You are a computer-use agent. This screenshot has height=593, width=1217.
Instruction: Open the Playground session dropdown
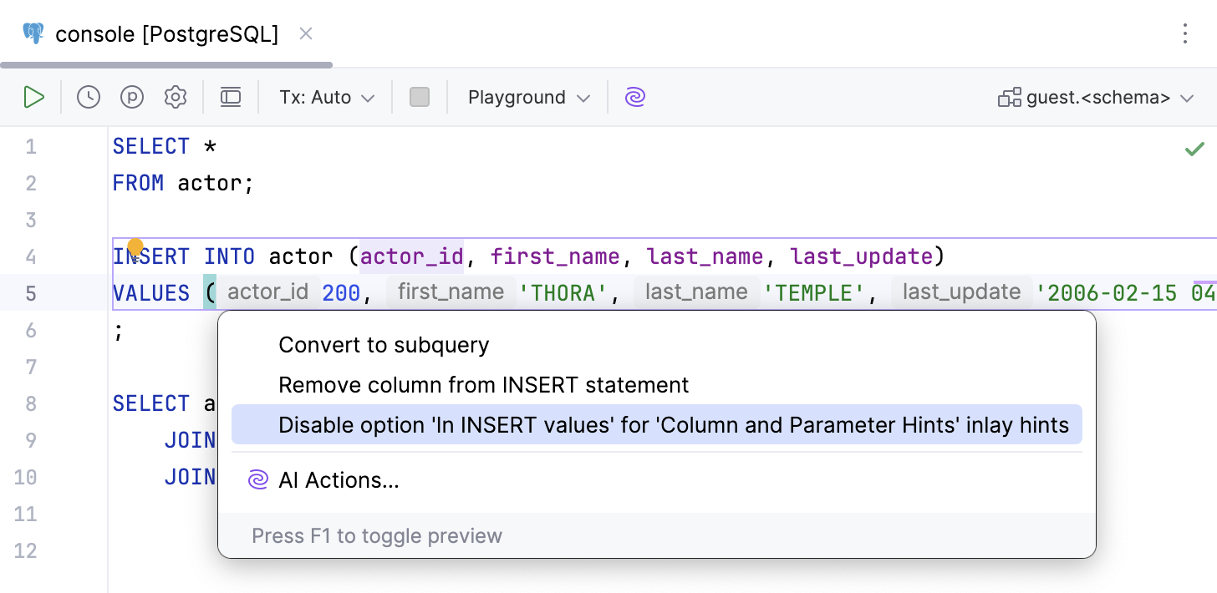tap(526, 96)
